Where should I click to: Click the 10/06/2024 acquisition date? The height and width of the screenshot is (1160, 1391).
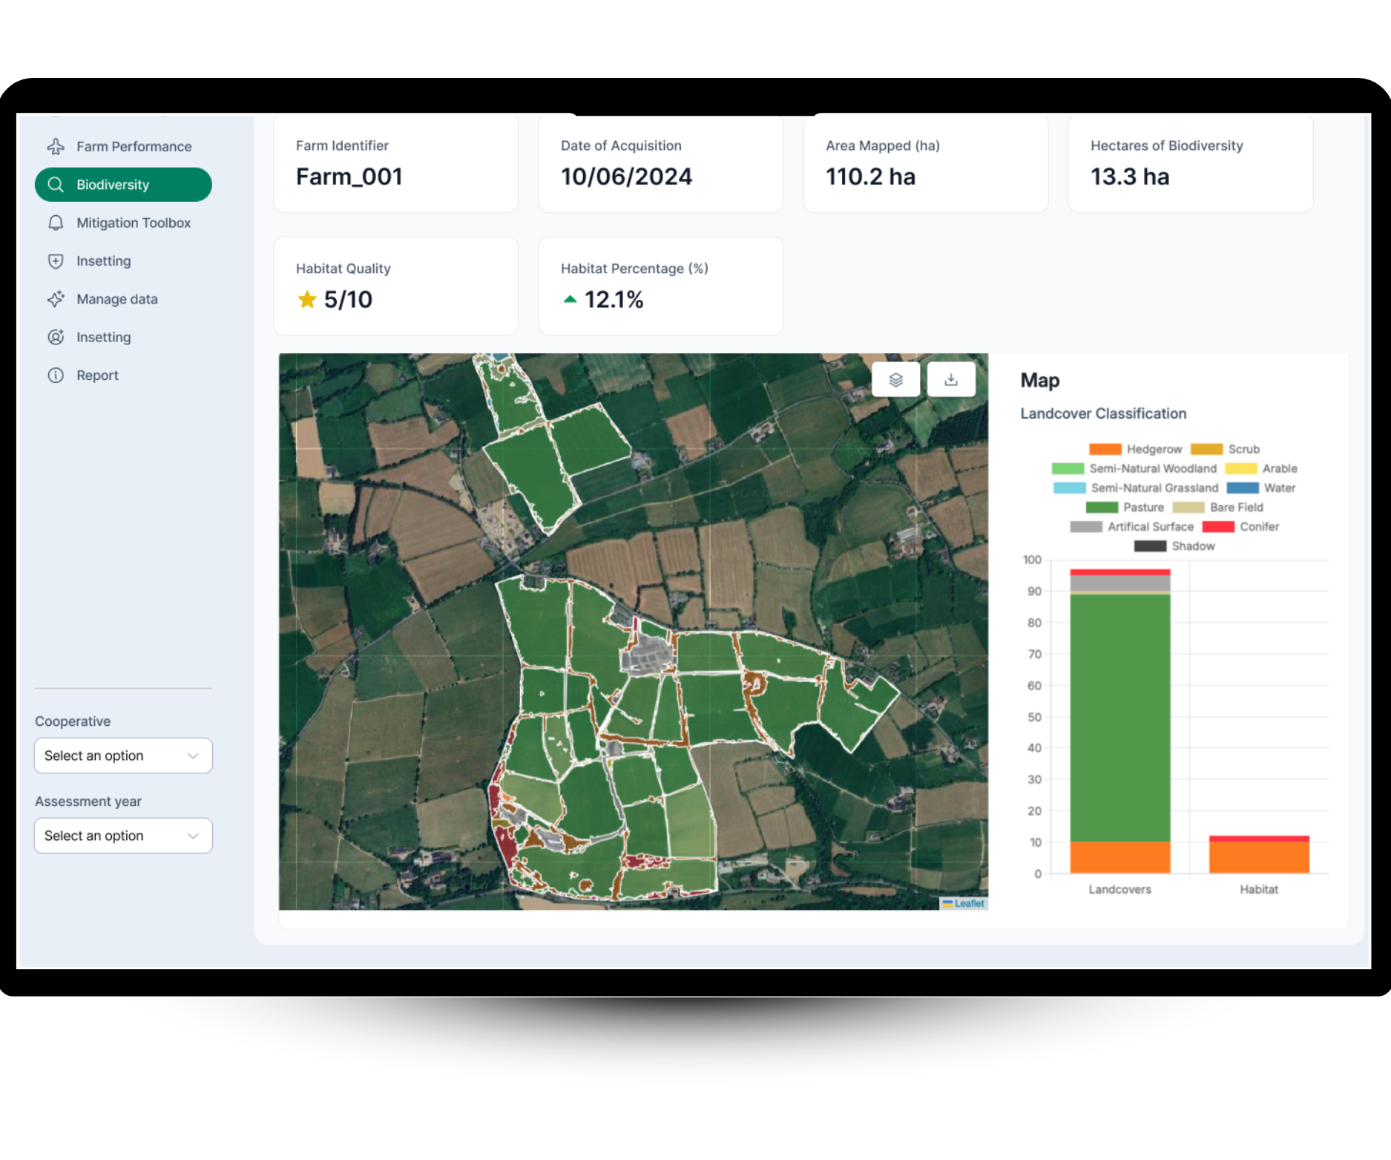626,177
